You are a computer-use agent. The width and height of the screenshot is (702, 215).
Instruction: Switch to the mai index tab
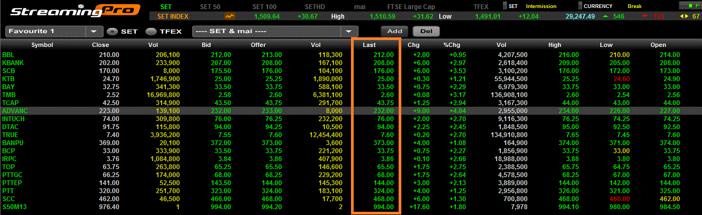(360, 6)
